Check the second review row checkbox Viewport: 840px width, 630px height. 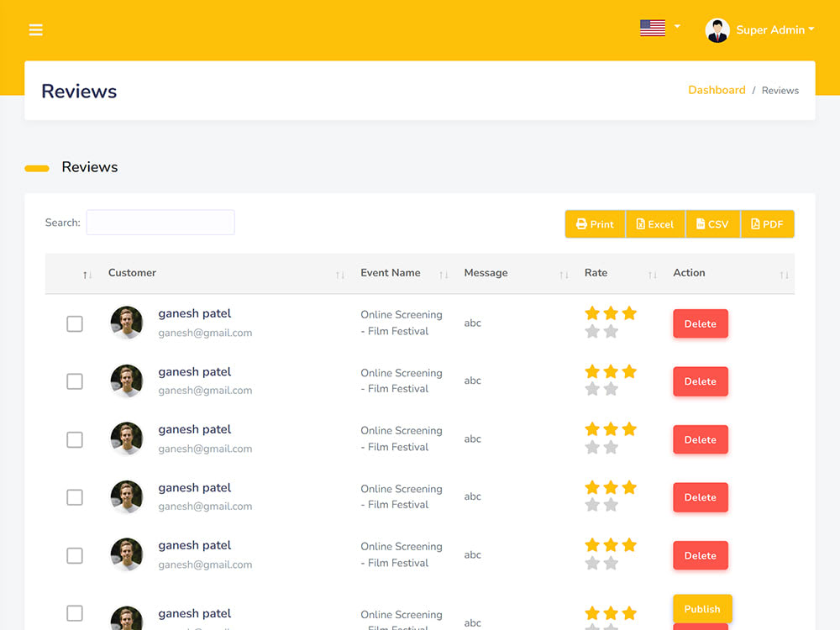coord(75,381)
